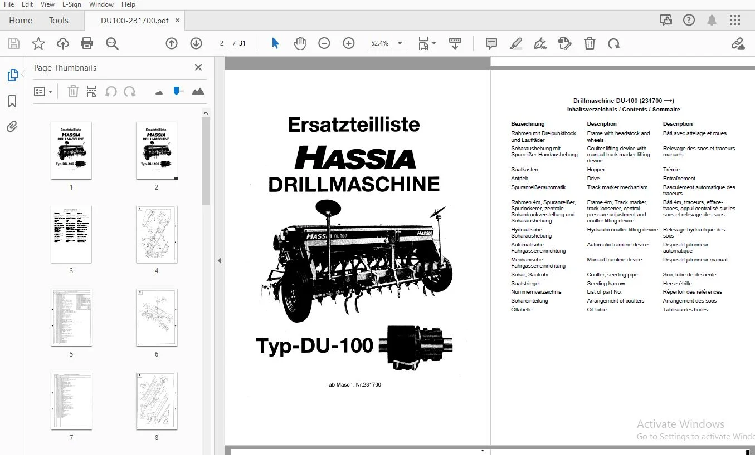This screenshot has height=455, width=755.
Task: Upload the file to the cloud
Action: coord(62,43)
